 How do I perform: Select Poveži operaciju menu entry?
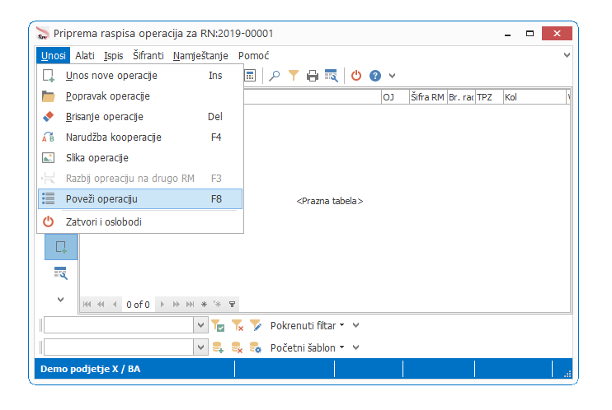click(x=140, y=198)
